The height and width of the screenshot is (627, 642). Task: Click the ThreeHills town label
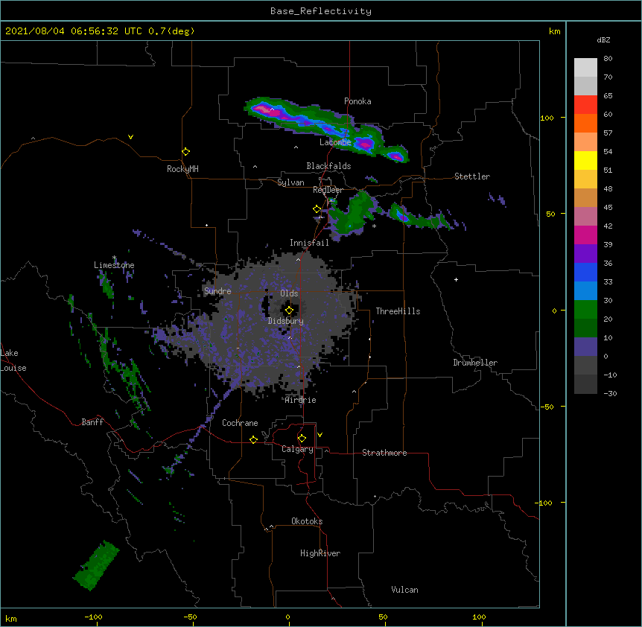click(x=398, y=311)
